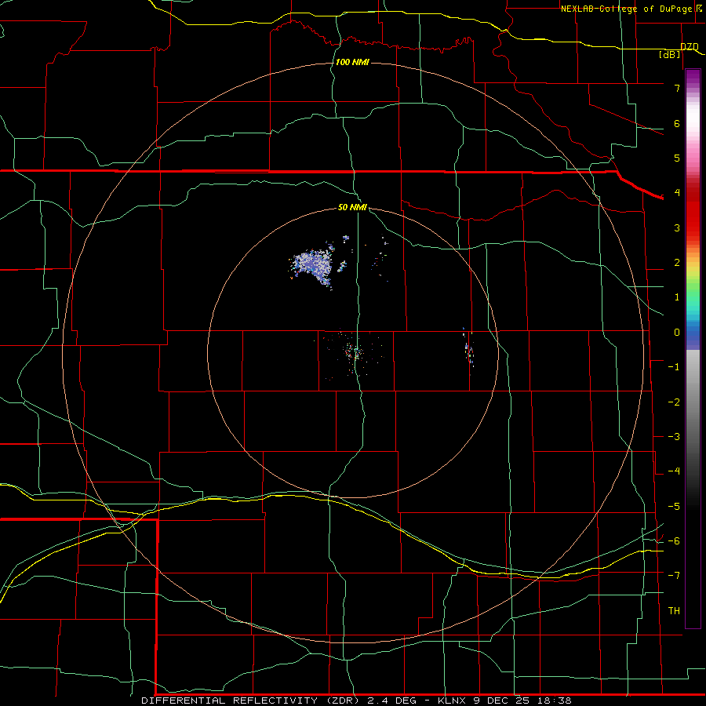Image resolution: width=706 pixels, height=706 pixels.
Task: Pick the red band of the color bar
Action: [693, 212]
